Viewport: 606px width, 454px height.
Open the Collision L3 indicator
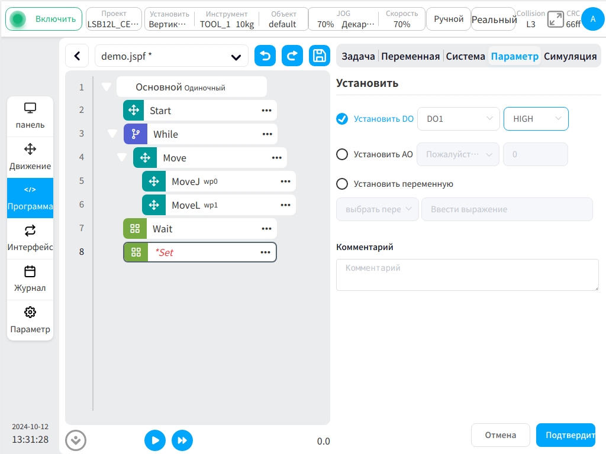click(531, 19)
